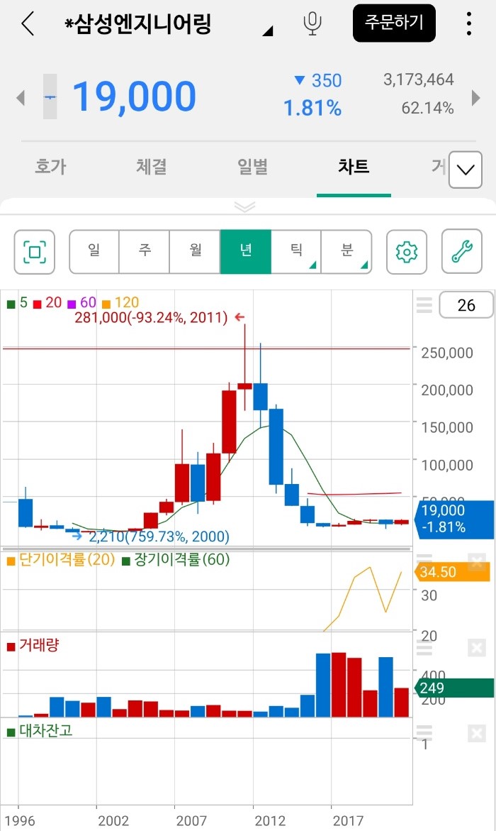The width and height of the screenshot is (496, 831).
Task: Tap the 대차잔고 legend label
Action: click(40, 732)
